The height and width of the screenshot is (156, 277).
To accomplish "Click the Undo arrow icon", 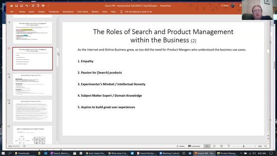I will pos(26,6).
